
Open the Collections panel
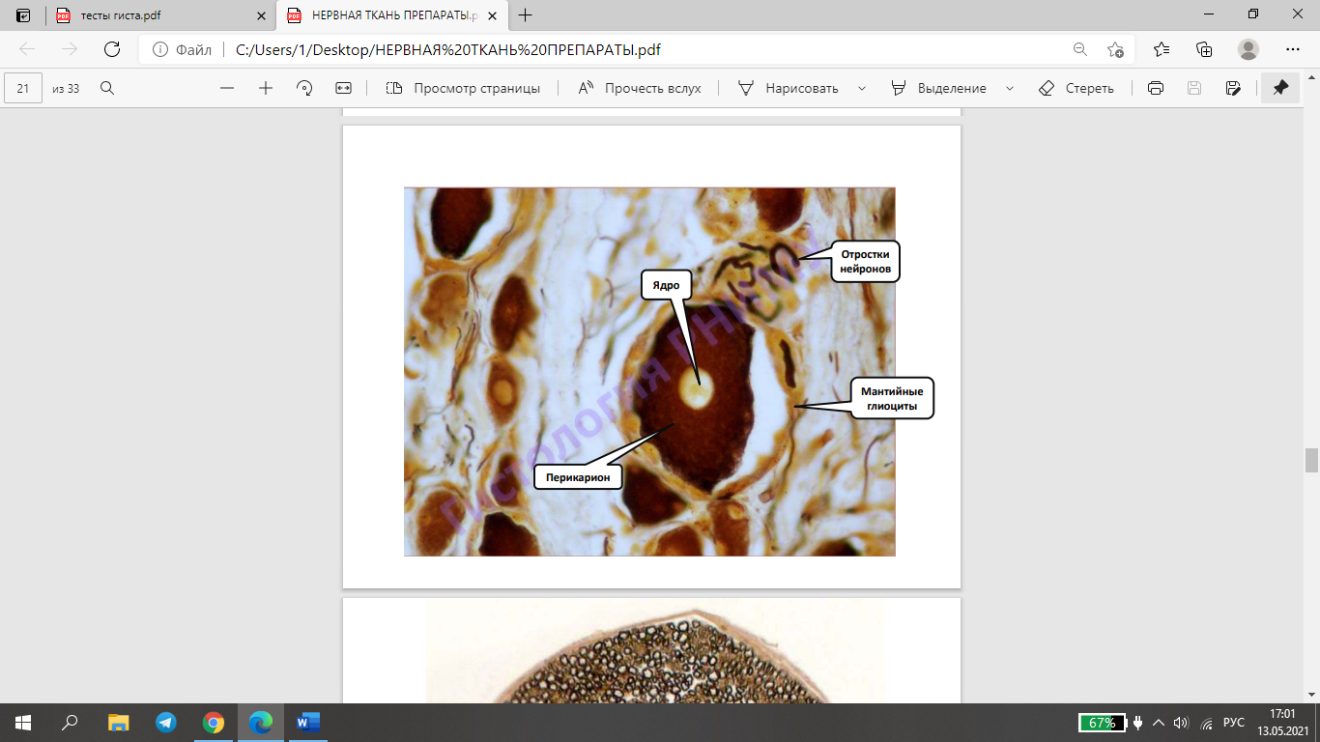pyautogui.click(x=1204, y=50)
